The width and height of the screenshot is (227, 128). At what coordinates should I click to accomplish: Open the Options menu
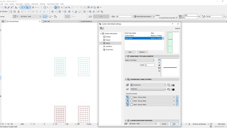click(27, 4)
